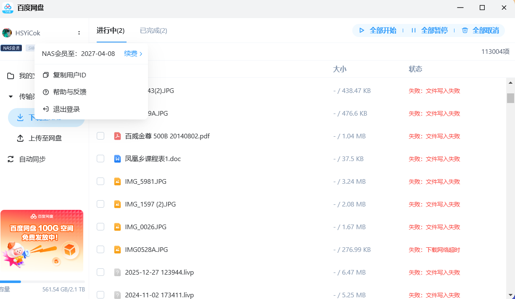The image size is (515, 299).
Task: Click the 561.54 GB/2.1 TB capacity text
Action: tap(63, 290)
